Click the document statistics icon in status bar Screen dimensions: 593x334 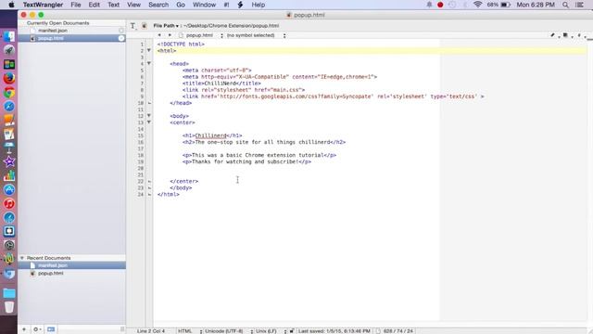coord(378,331)
